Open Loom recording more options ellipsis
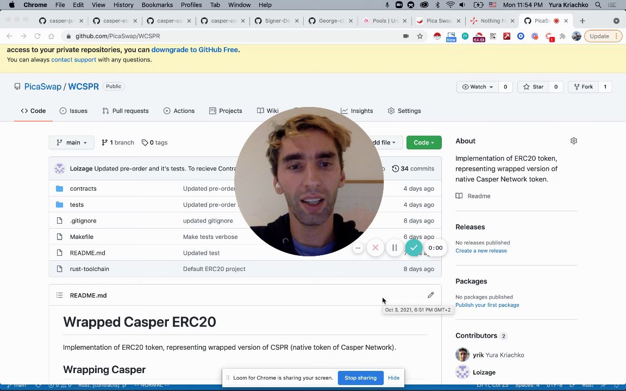The height and width of the screenshot is (391, 626). tap(358, 248)
